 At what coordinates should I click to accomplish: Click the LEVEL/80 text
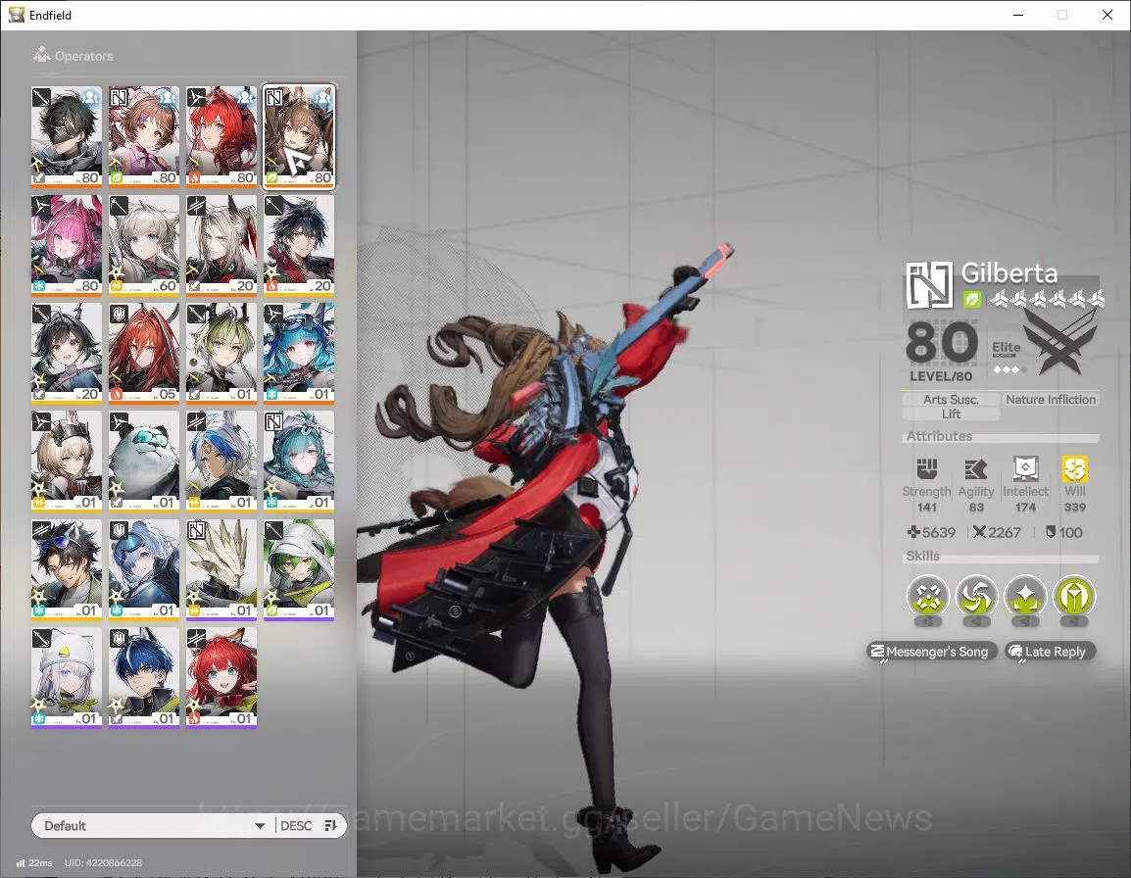(941, 376)
